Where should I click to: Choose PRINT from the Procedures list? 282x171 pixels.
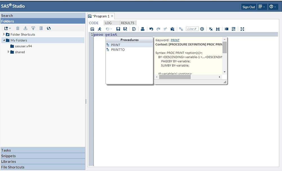coord(129,45)
